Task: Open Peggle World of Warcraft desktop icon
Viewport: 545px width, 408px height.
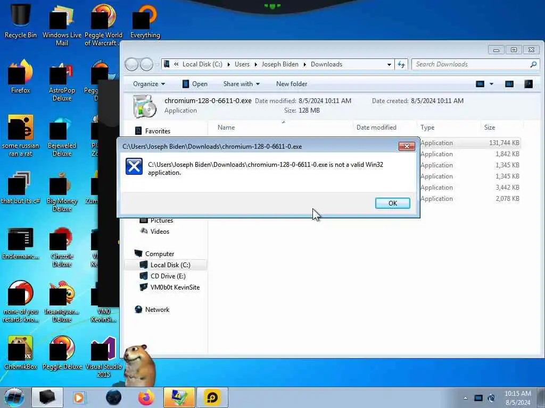Action: pos(104,26)
